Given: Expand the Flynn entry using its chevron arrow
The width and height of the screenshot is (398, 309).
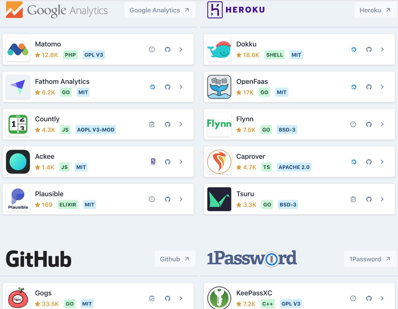Looking at the screenshot, I should pyautogui.click(x=382, y=124).
